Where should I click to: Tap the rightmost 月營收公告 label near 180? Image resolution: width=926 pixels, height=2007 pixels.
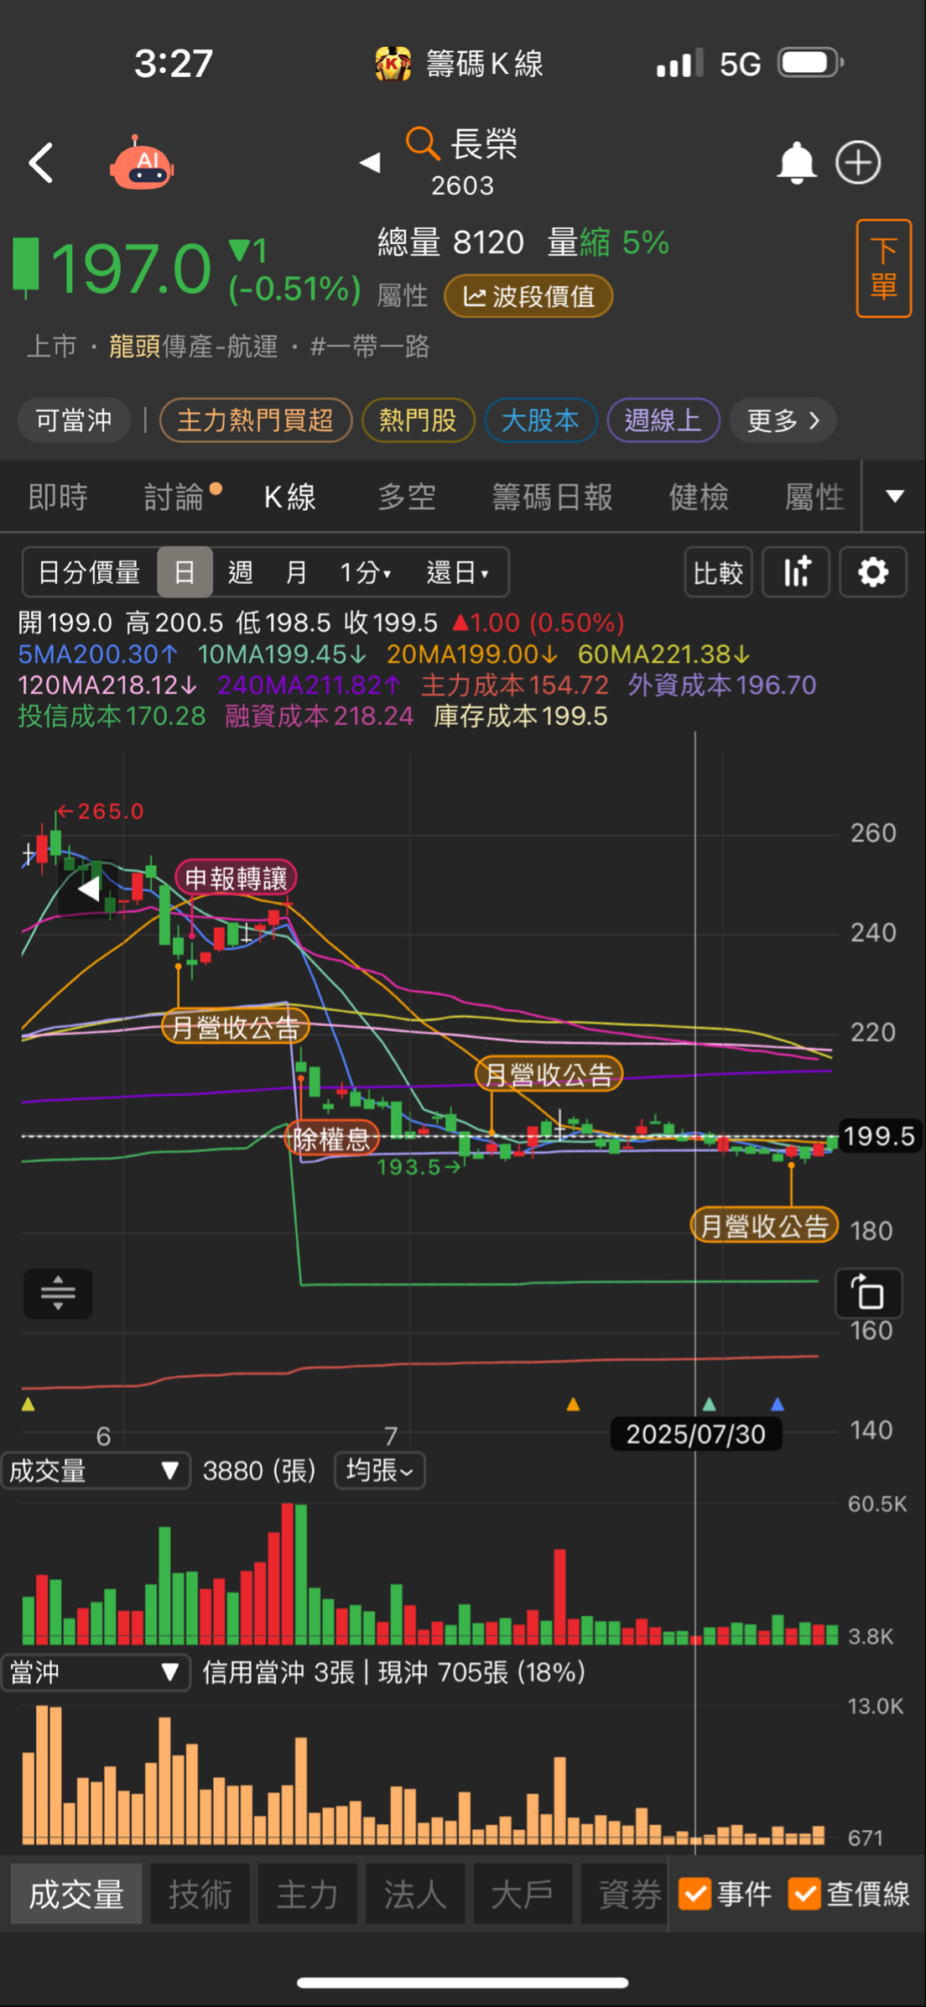(765, 1226)
